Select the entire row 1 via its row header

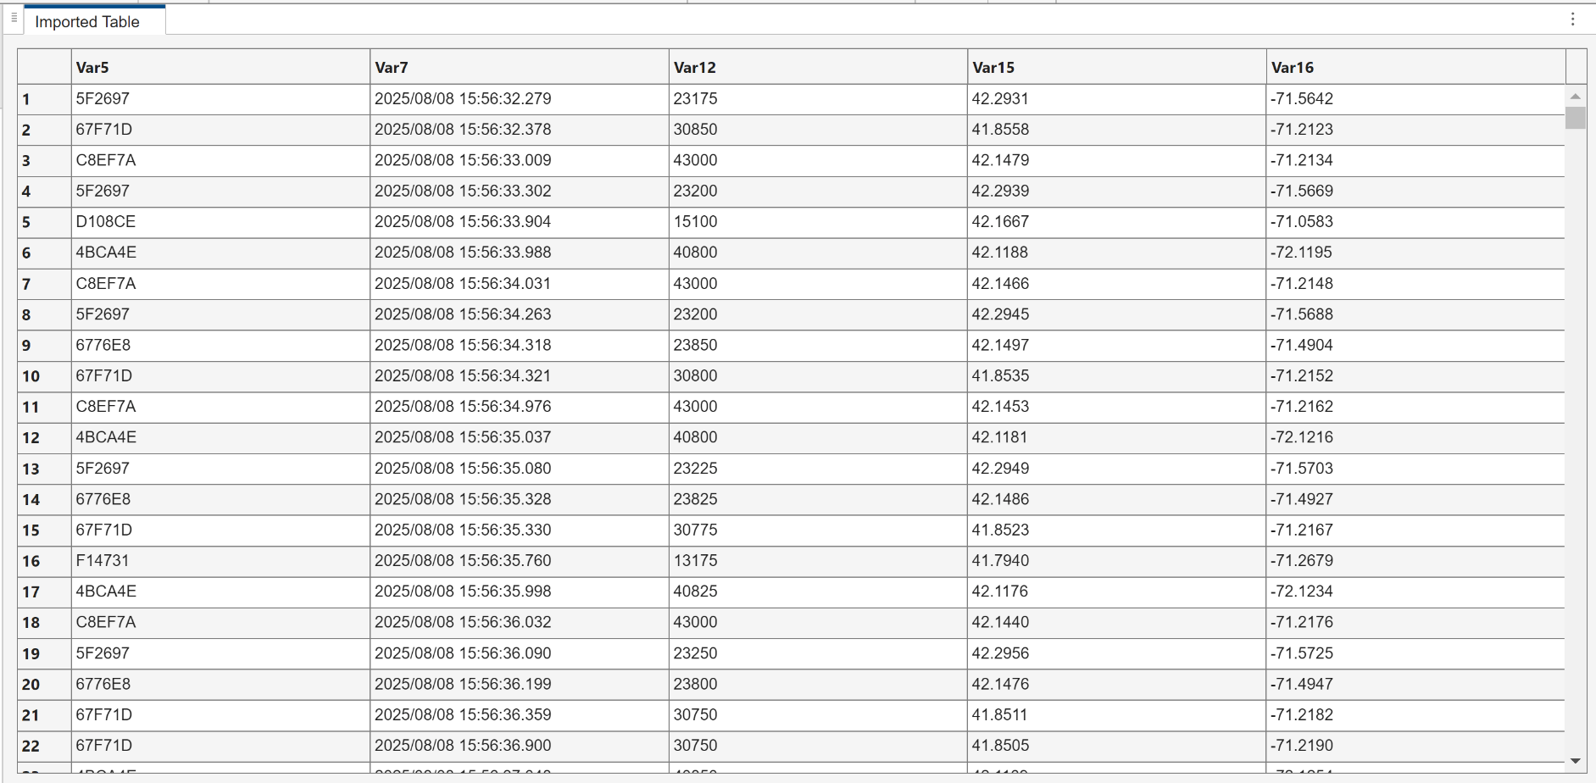click(x=44, y=99)
